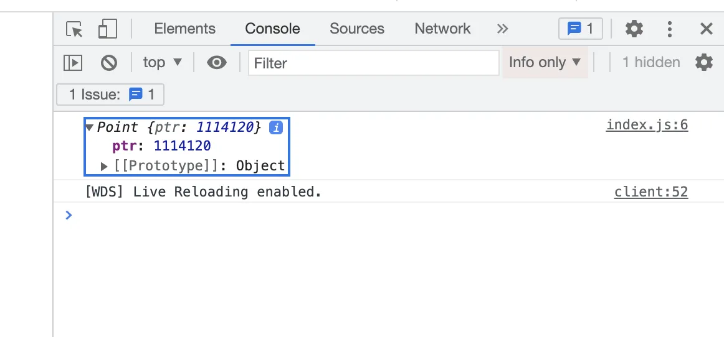Open the top JavaScript context dropdown
The height and width of the screenshot is (337, 724).
pos(162,62)
